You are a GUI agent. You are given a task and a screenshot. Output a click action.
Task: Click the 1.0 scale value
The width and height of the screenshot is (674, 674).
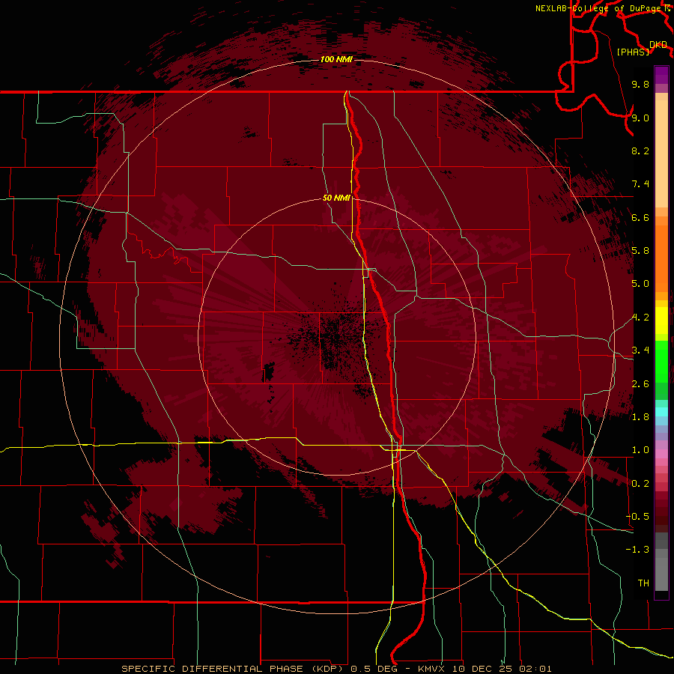click(640, 450)
